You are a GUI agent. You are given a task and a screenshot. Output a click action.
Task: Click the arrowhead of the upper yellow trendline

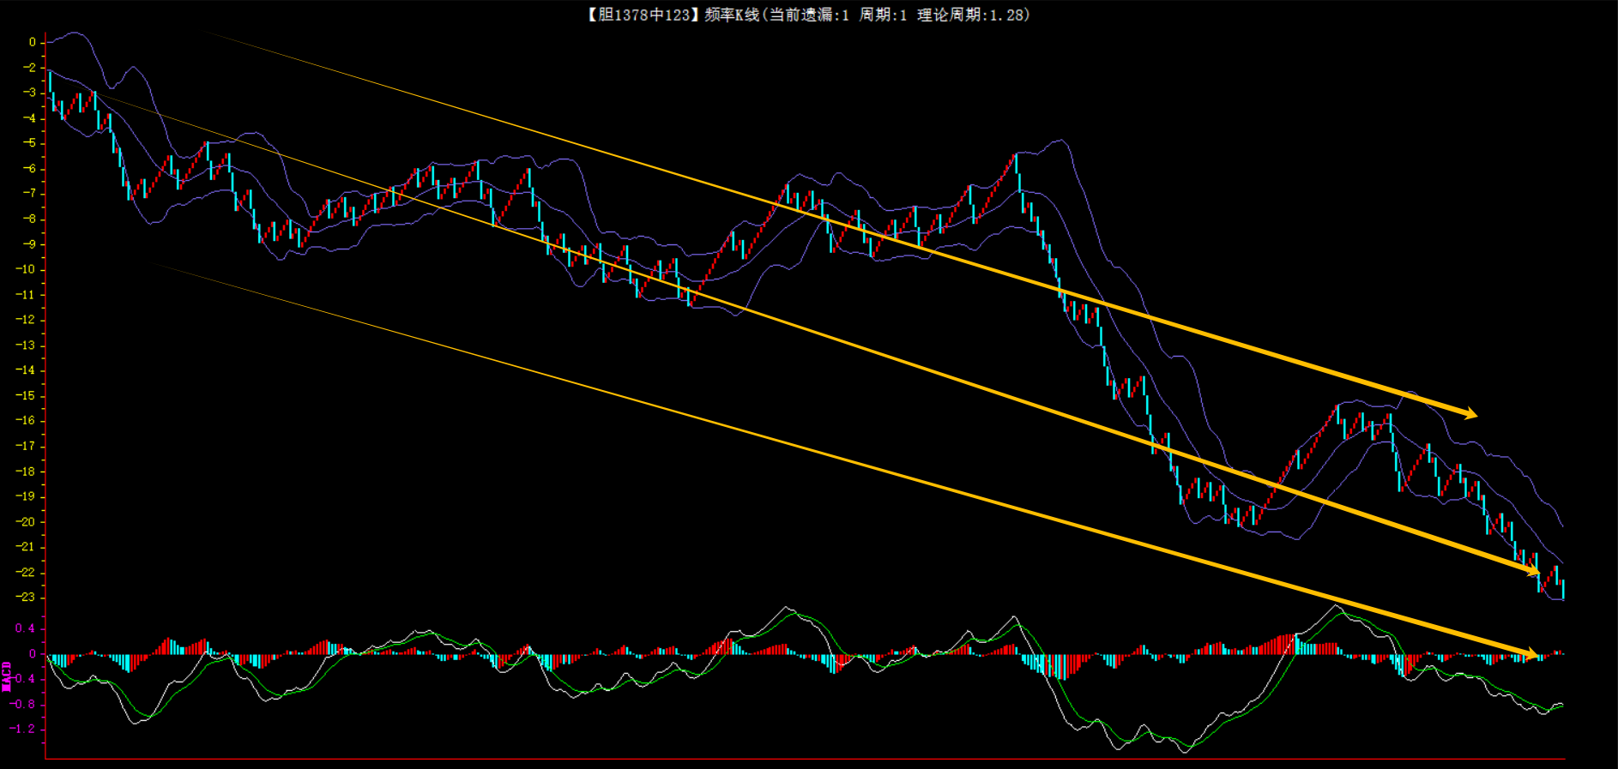[1470, 414]
